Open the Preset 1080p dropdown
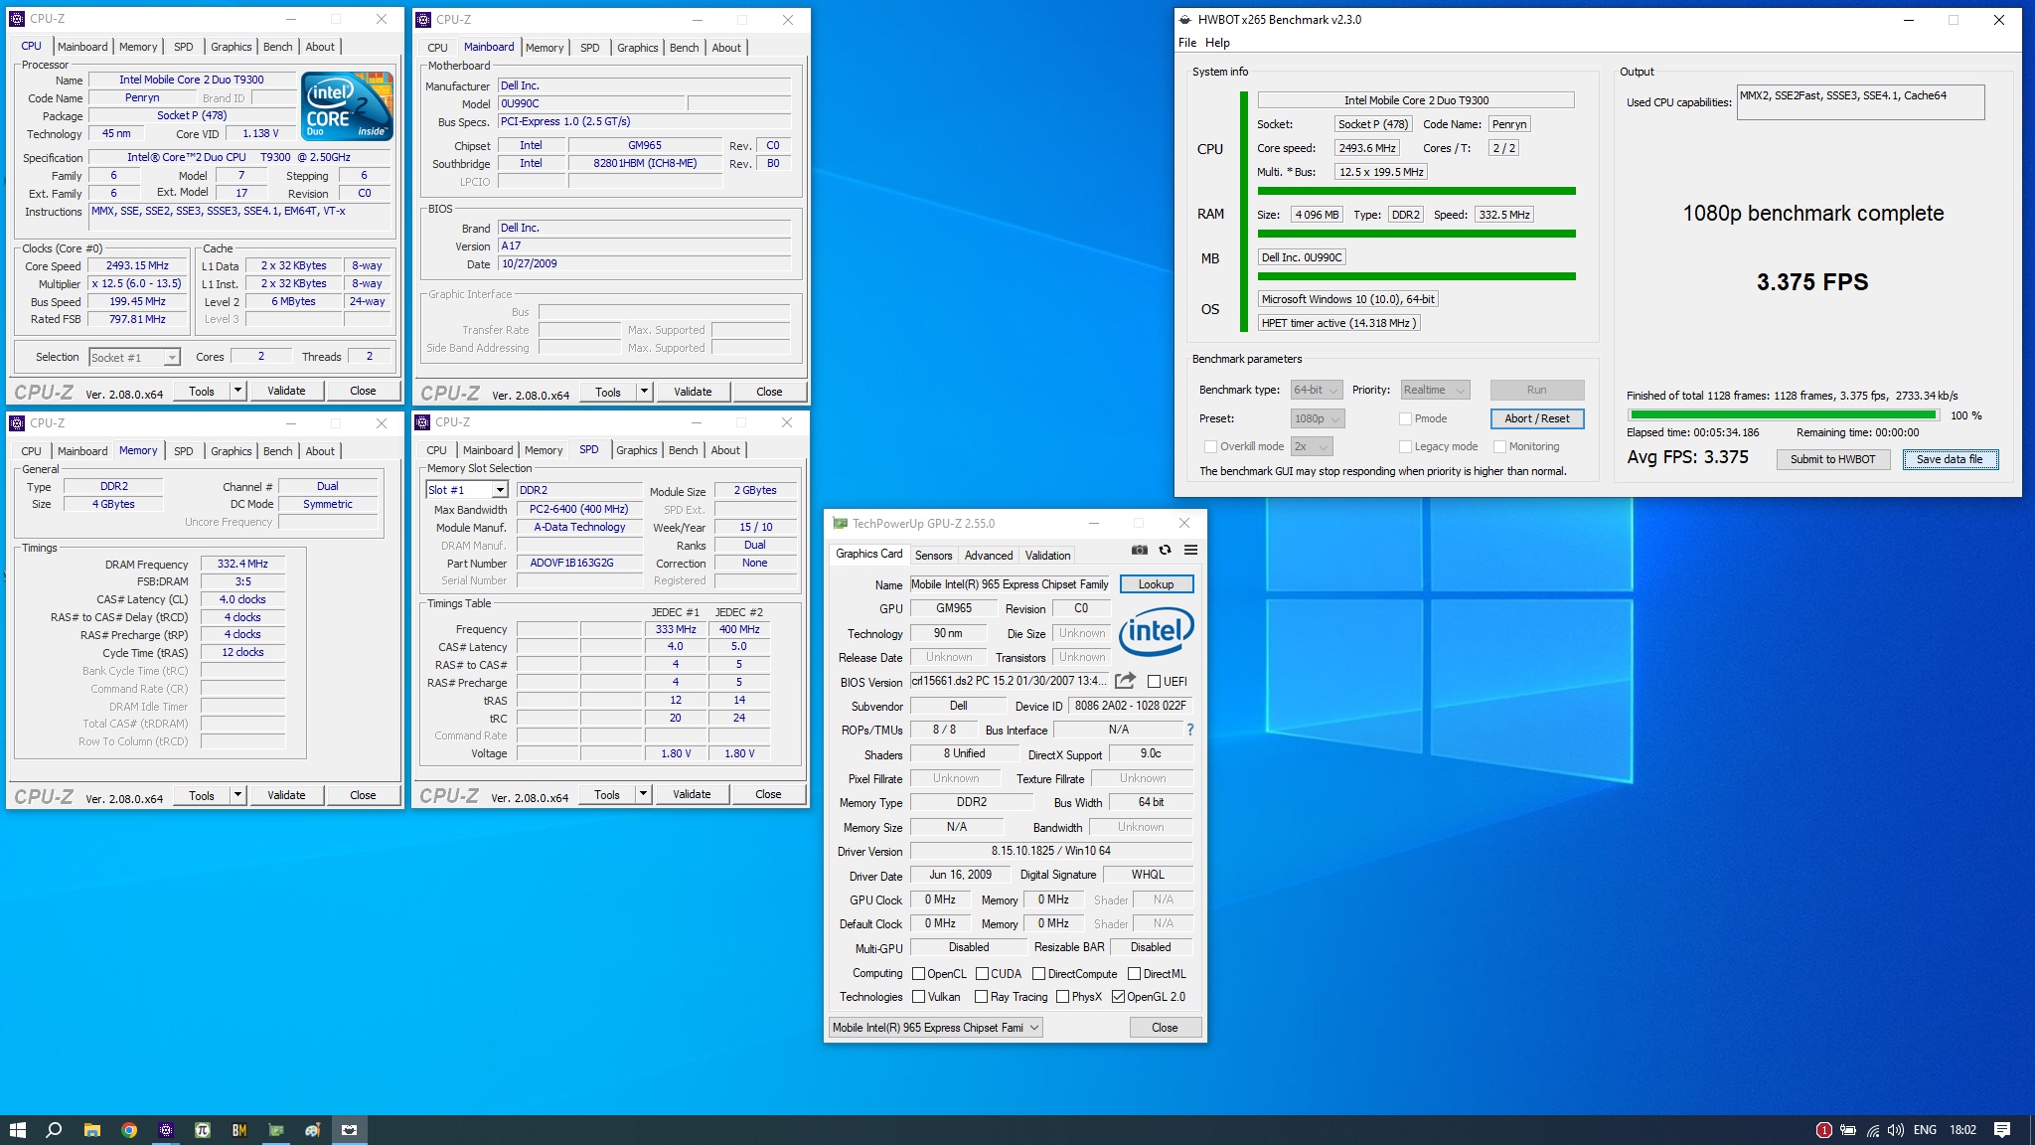2035x1145 pixels. tap(1318, 418)
